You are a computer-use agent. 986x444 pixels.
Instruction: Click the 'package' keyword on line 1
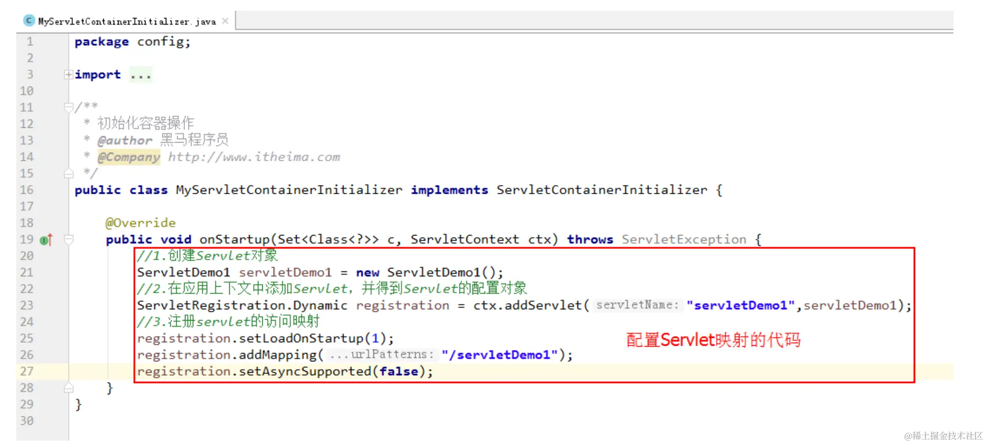(101, 42)
